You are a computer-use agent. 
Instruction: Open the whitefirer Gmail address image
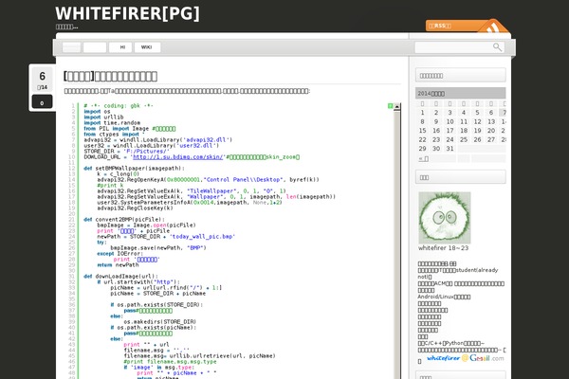pos(466,358)
